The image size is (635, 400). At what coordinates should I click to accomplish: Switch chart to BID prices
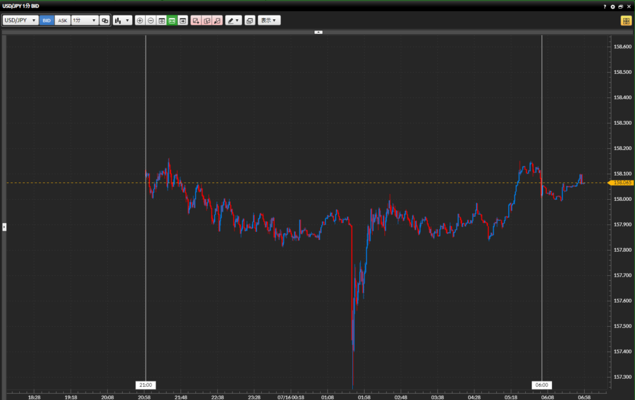[47, 20]
